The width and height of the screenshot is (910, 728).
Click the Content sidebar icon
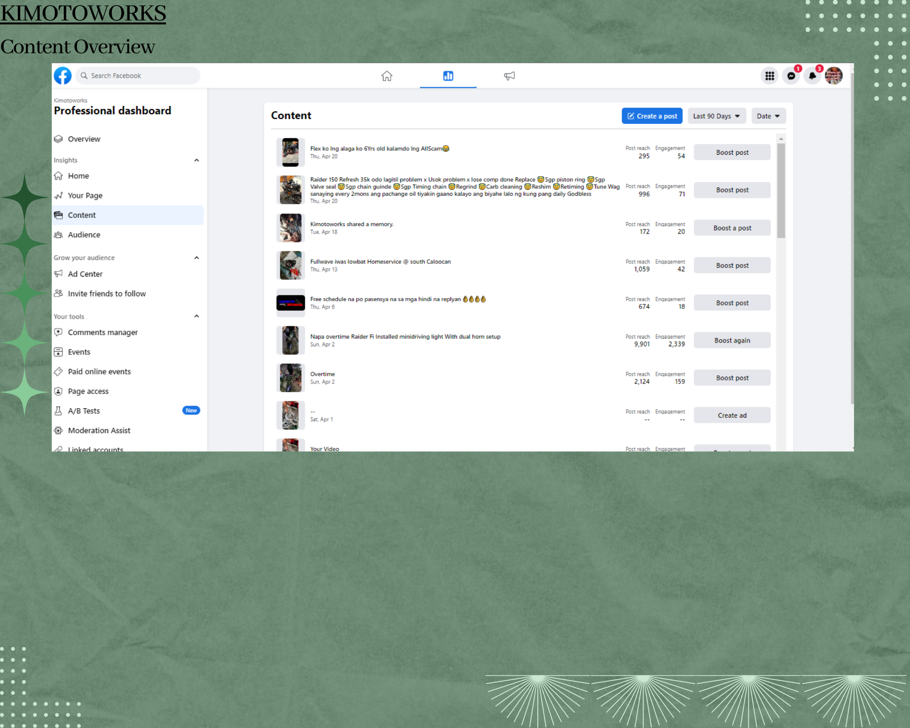point(58,215)
